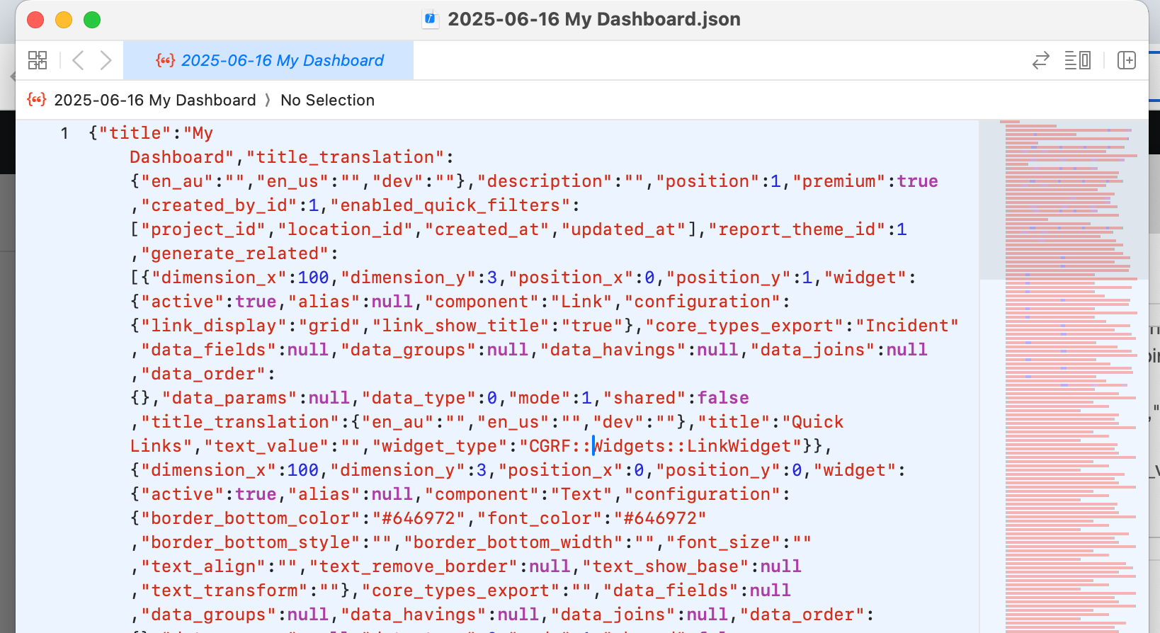Click the JSON icon in the tab

(165, 60)
